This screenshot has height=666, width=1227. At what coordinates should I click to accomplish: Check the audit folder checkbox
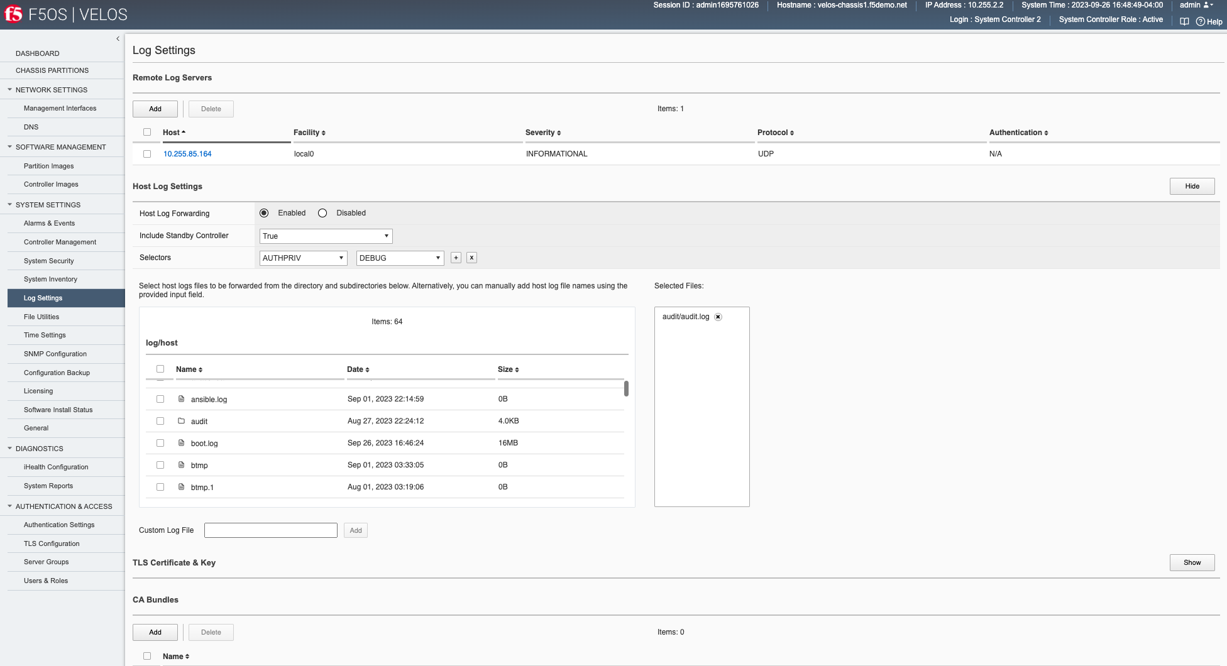tap(160, 421)
